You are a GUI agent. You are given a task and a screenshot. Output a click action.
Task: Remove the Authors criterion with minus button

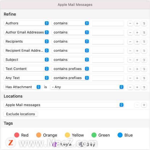[x=130, y=23]
